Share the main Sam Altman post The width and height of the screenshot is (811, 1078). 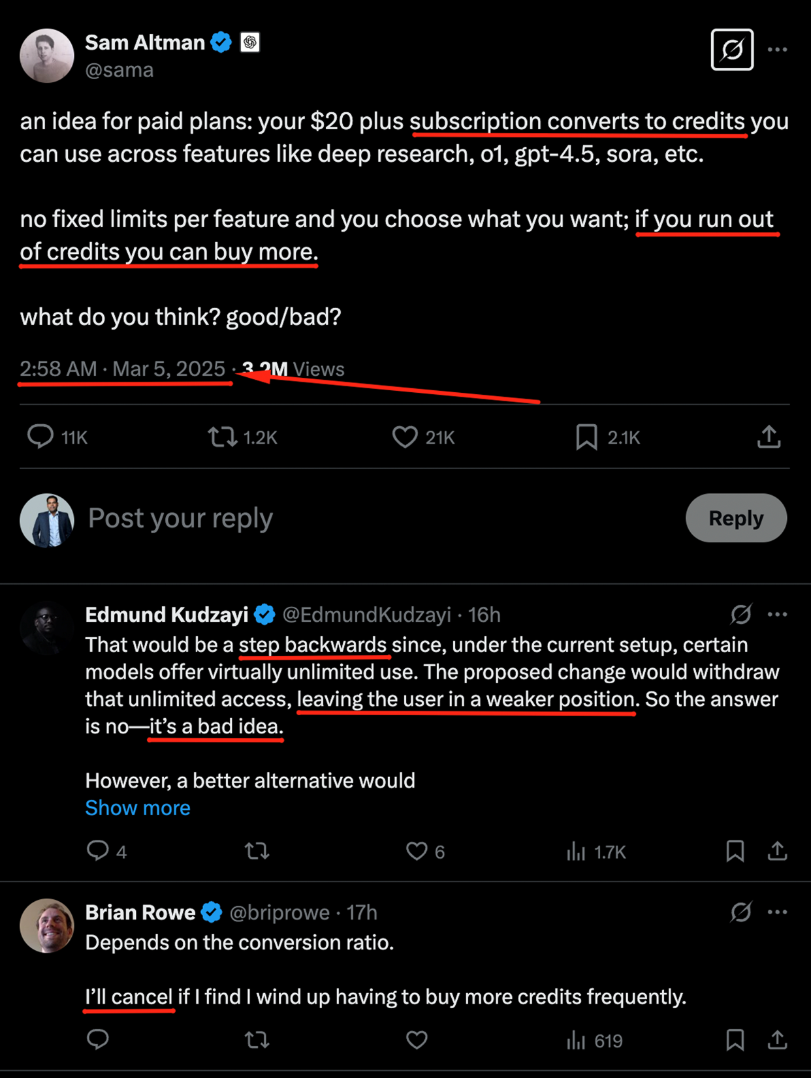(x=769, y=437)
